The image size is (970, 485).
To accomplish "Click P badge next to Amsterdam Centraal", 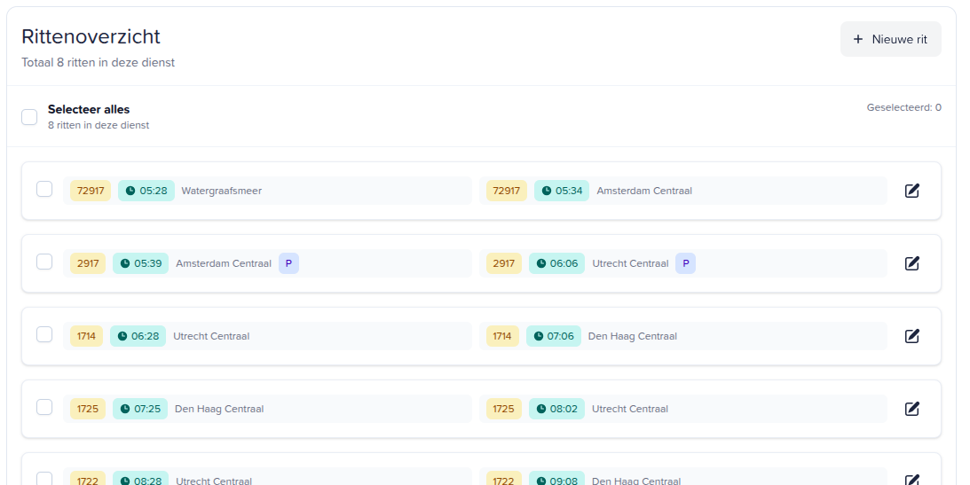I will [x=288, y=263].
